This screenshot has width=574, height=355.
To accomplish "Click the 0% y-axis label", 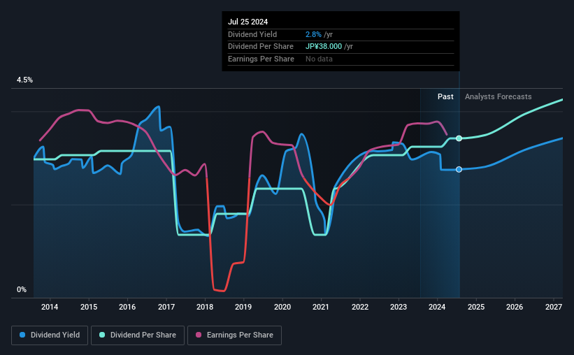I will click(x=22, y=289).
